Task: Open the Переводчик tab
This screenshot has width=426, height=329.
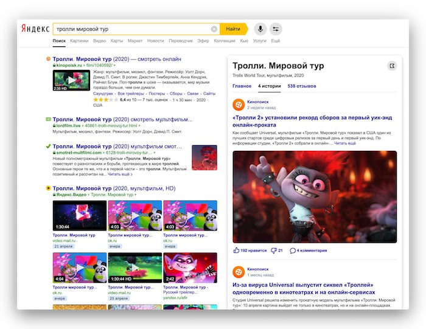Action: tap(181, 41)
